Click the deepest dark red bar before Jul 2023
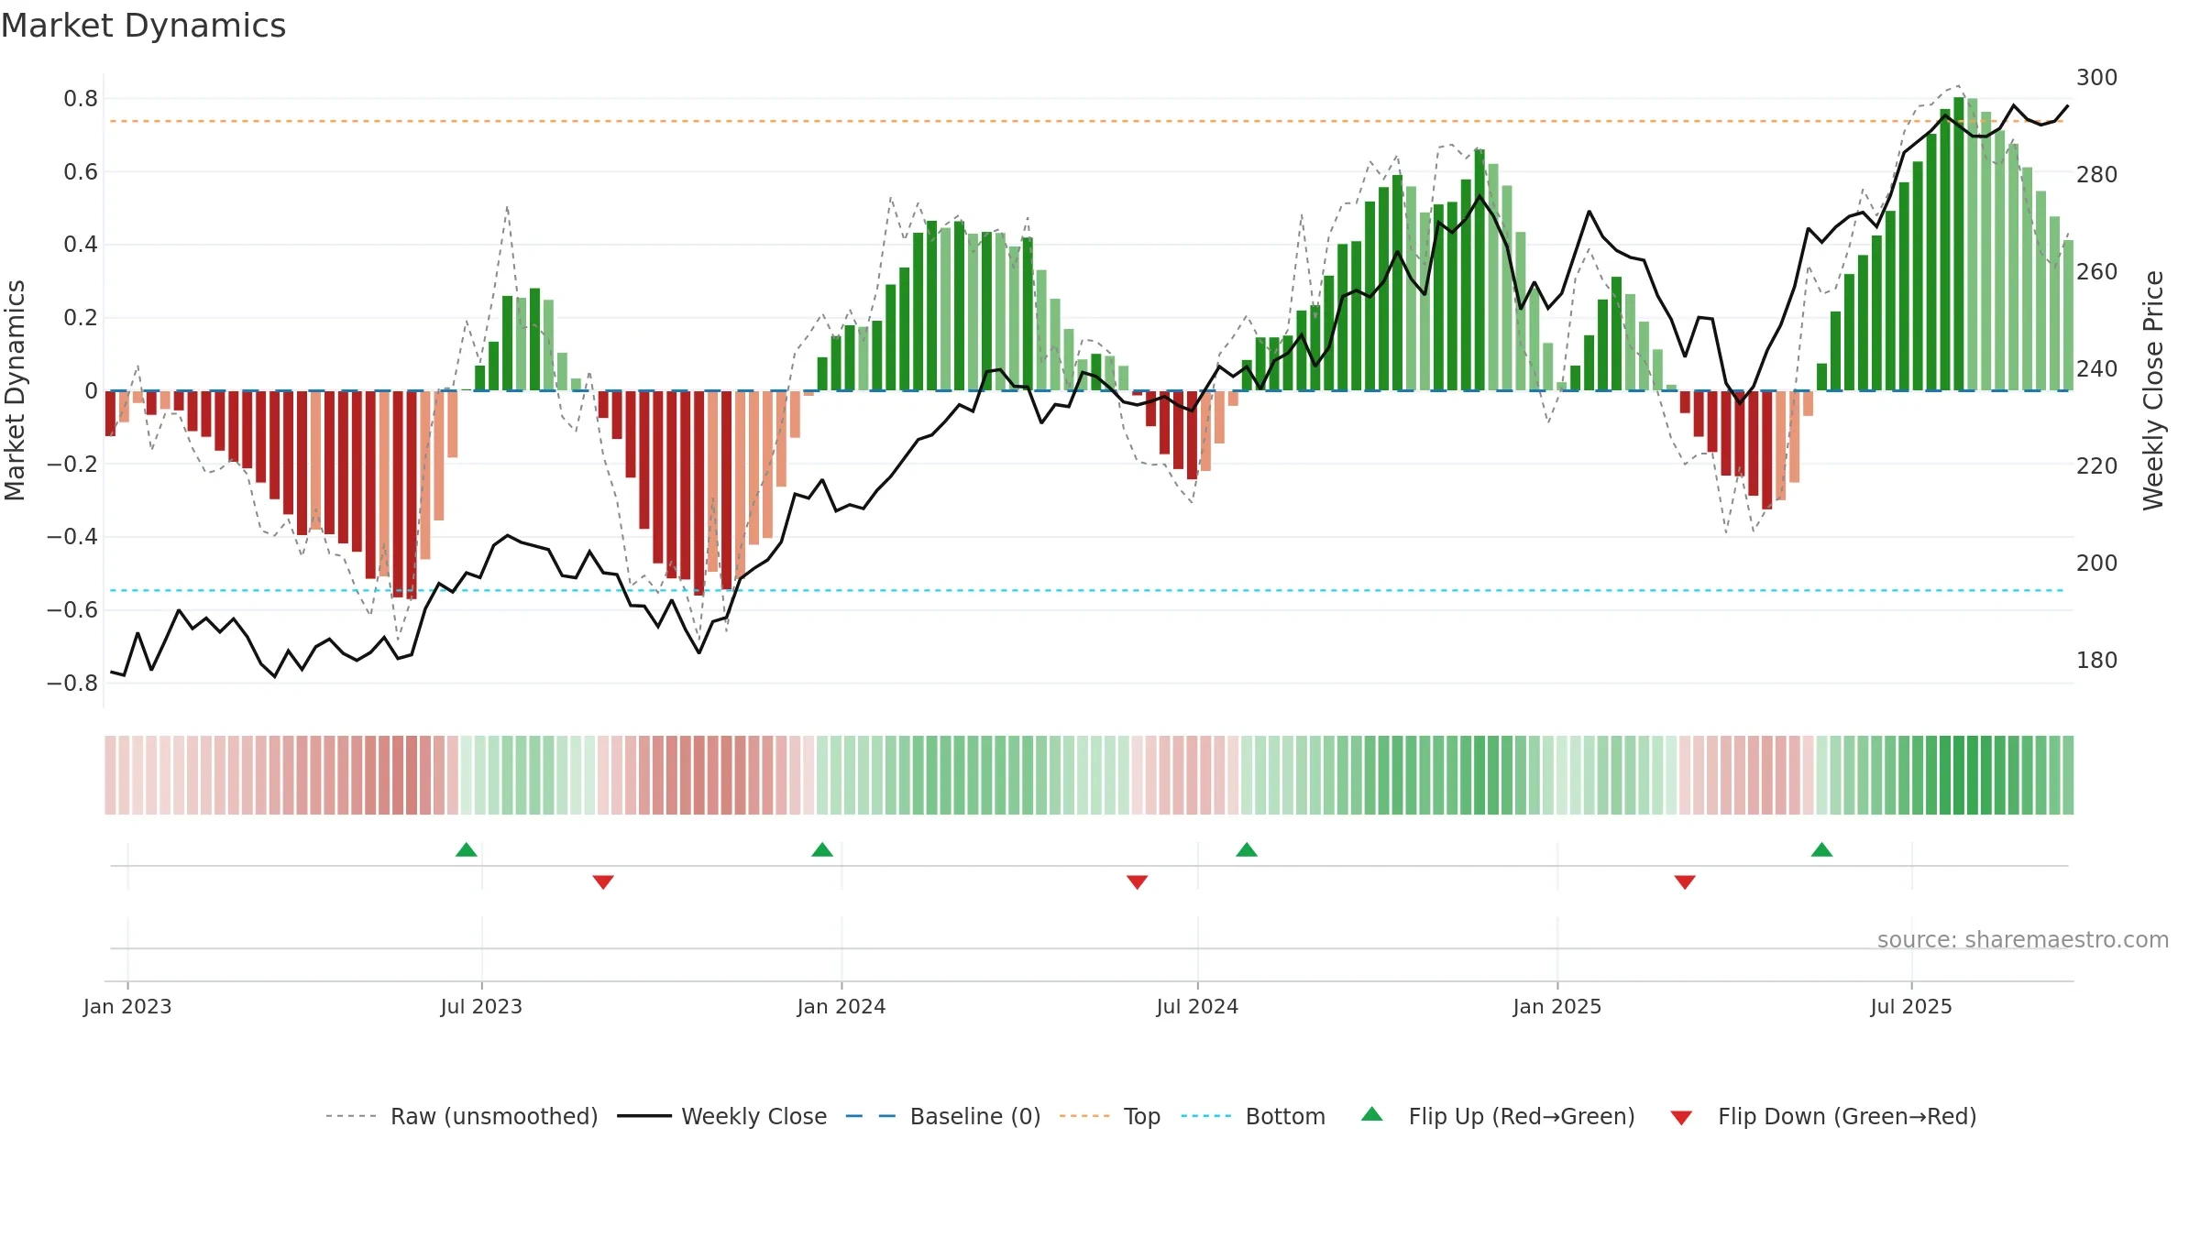The width and height of the screenshot is (2200, 1237). (412, 495)
